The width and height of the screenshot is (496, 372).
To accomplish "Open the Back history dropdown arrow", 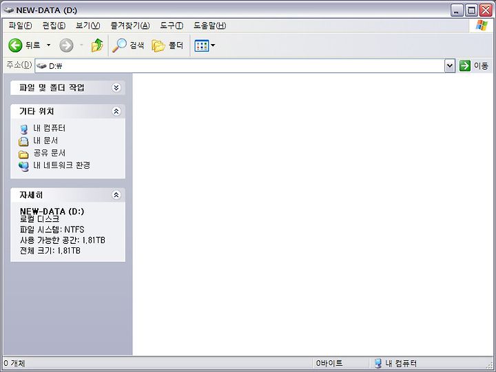I will 48,45.
